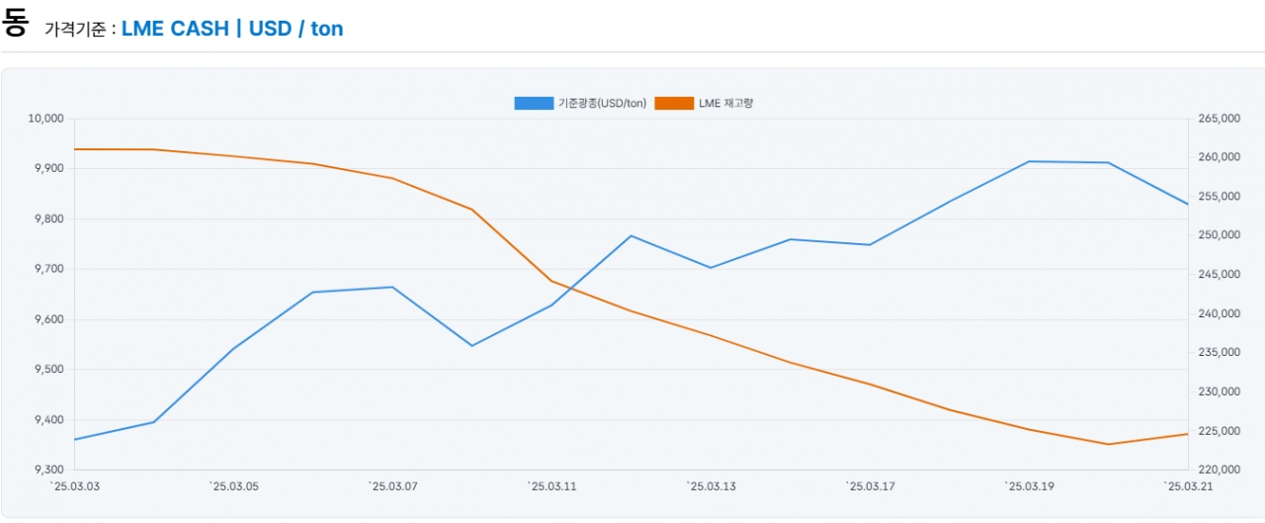Image resolution: width=1265 pixels, height=523 pixels.
Task: Click the '25.03.19 x-axis date label
Action: click(1029, 485)
